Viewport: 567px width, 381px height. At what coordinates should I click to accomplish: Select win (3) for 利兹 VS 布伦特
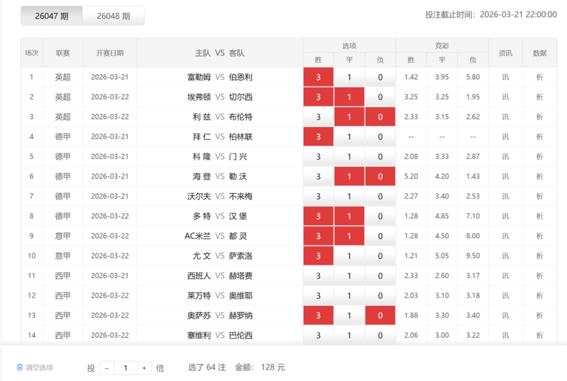click(318, 117)
